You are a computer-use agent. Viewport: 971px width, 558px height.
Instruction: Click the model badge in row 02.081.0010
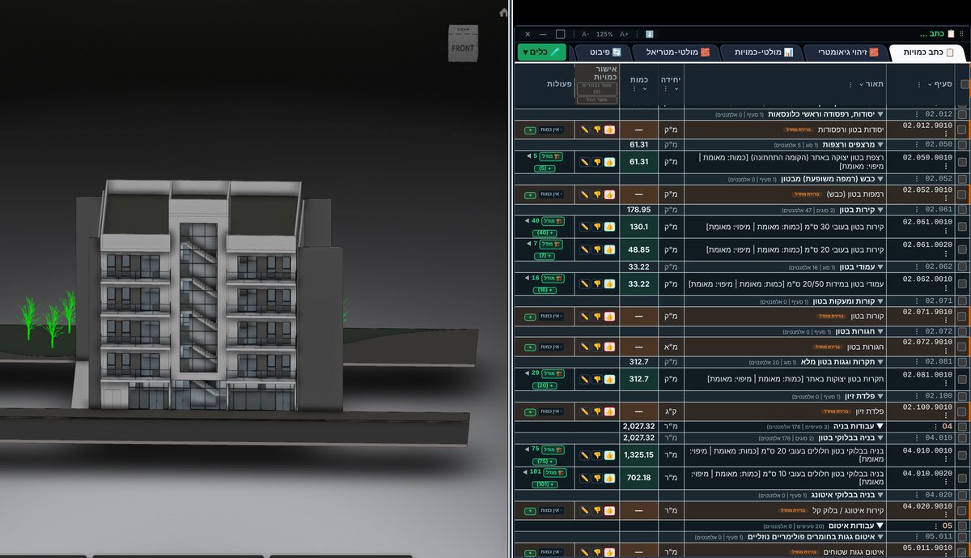click(x=553, y=373)
